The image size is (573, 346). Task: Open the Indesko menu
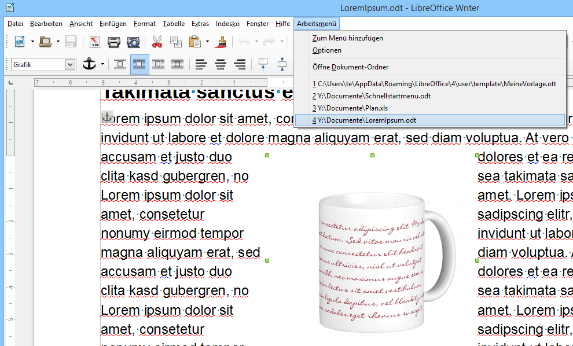pyautogui.click(x=227, y=24)
